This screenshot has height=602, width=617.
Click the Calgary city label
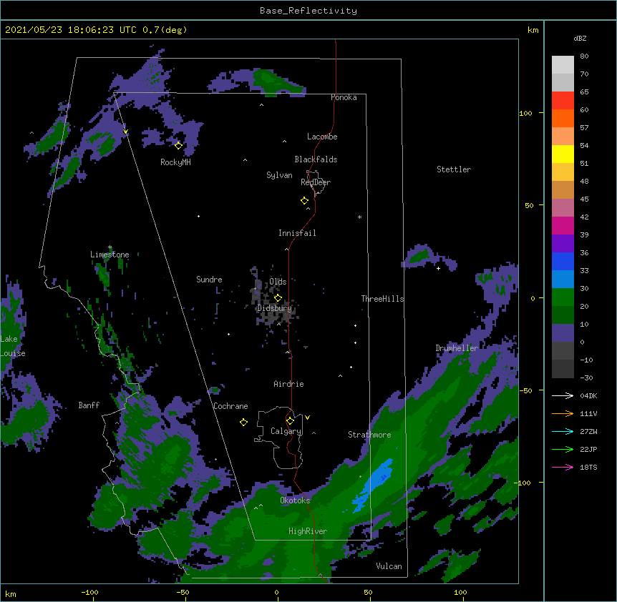286,431
